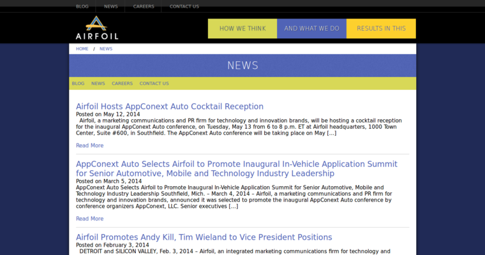Select the How We Think tab

[243, 29]
